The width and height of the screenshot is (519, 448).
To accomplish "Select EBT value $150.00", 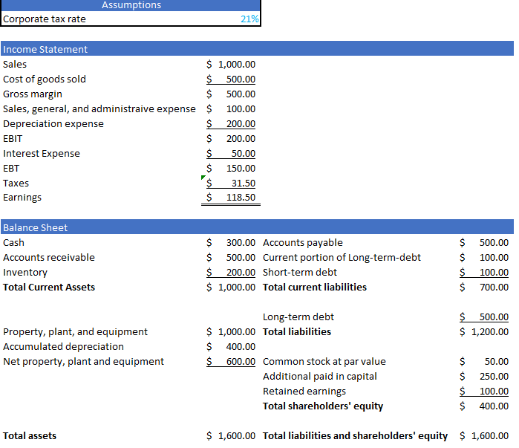I will [x=231, y=169].
